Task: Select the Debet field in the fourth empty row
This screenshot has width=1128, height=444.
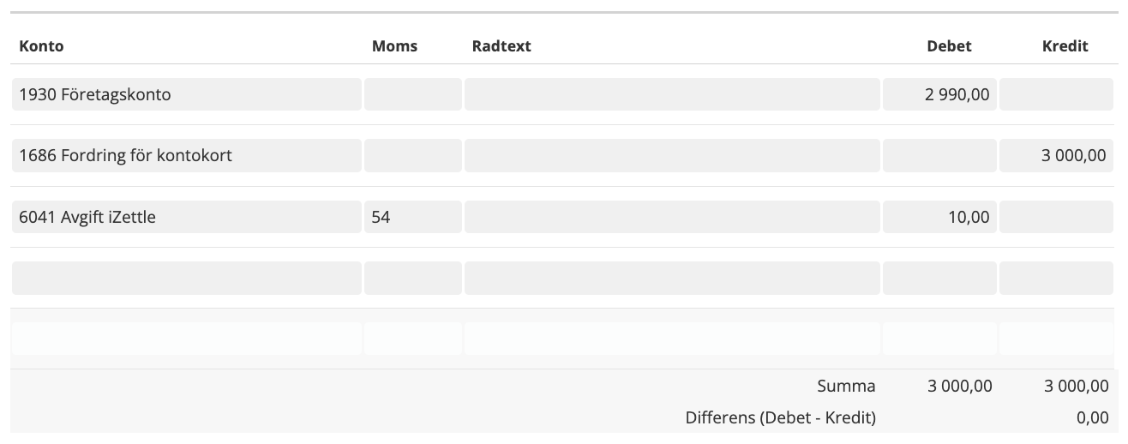Action: pyautogui.click(x=939, y=279)
